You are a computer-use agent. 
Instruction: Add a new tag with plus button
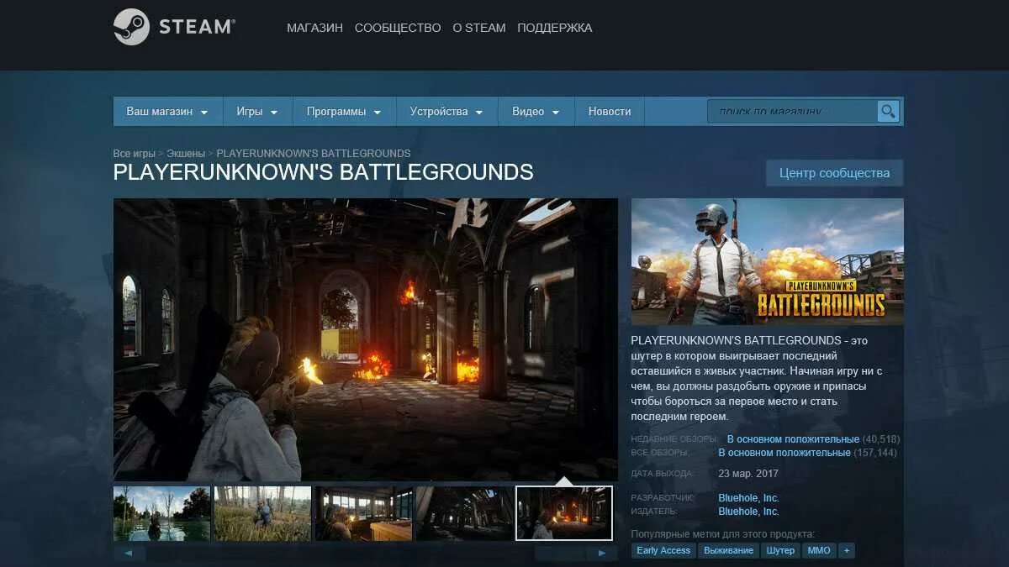click(846, 550)
